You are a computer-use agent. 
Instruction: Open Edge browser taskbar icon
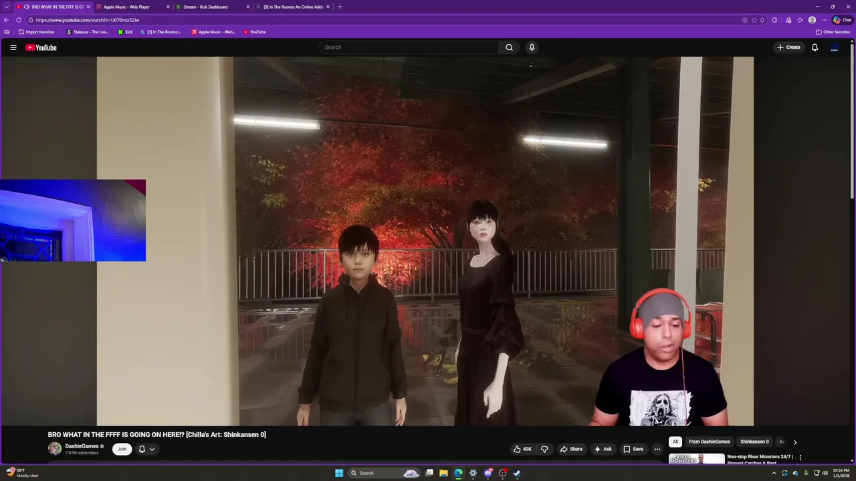pyautogui.click(x=458, y=473)
